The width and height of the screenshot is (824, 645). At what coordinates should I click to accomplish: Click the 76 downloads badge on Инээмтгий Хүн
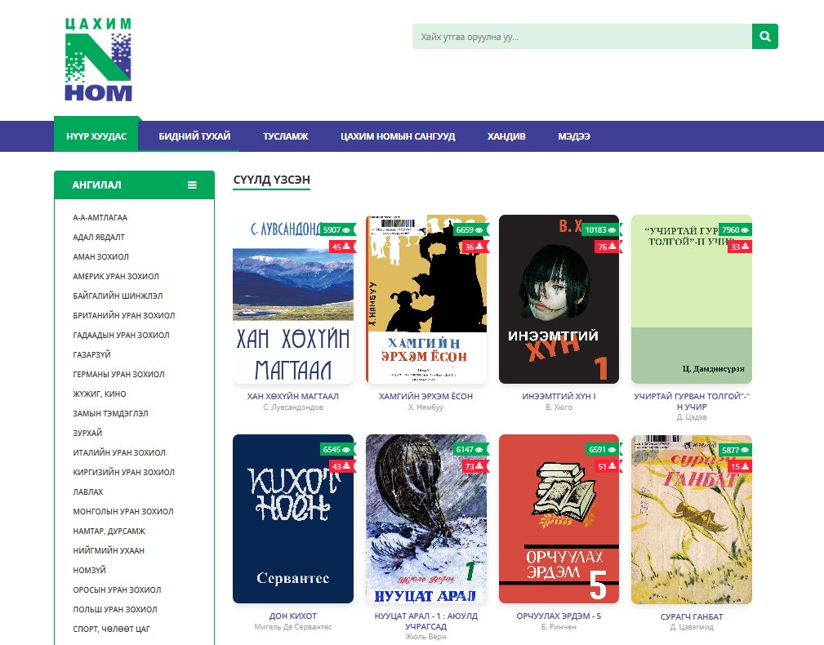pos(608,247)
